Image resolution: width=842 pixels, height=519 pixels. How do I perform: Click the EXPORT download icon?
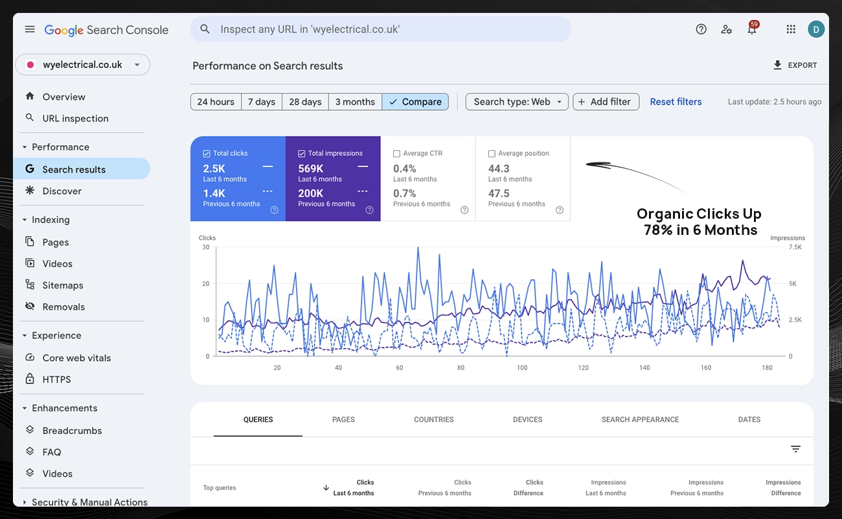click(777, 65)
